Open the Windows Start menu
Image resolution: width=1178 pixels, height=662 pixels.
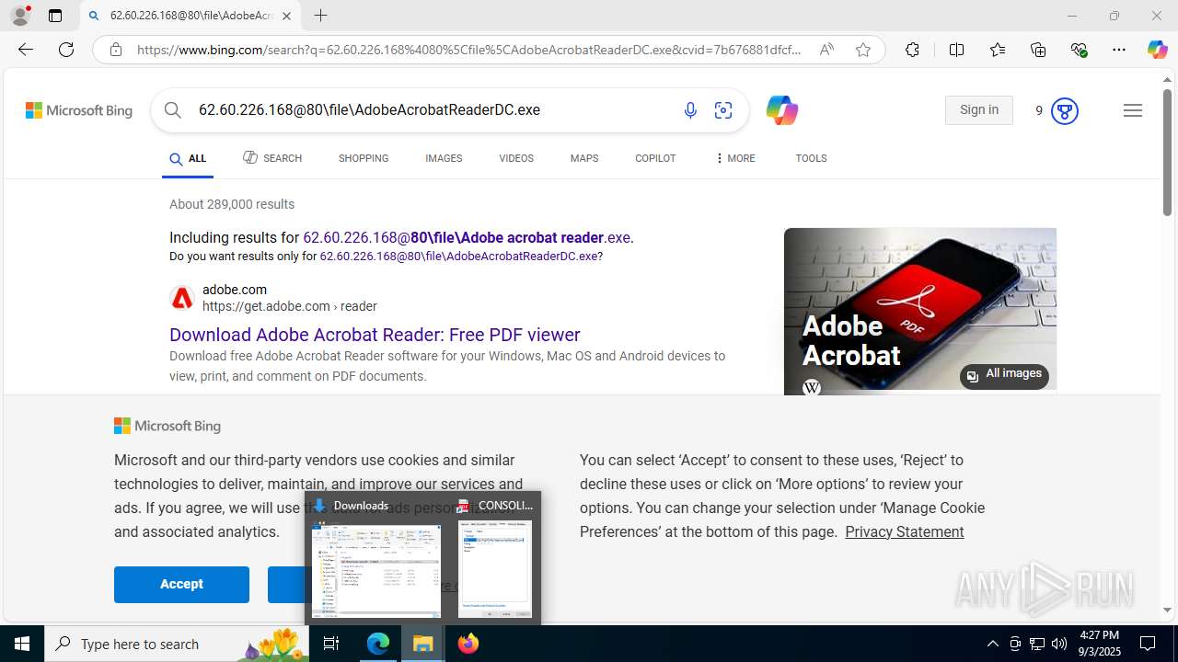[x=22, y=644]
